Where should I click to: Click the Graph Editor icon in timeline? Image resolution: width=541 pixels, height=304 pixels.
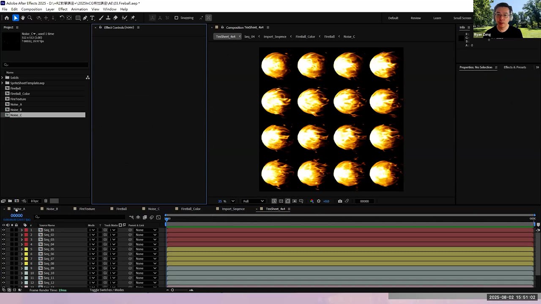158,217
